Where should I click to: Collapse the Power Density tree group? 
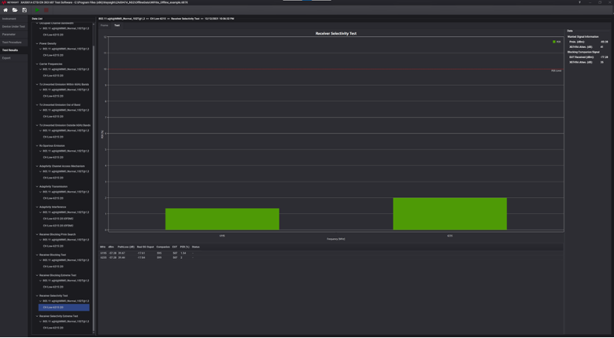[x=37, y=43]
